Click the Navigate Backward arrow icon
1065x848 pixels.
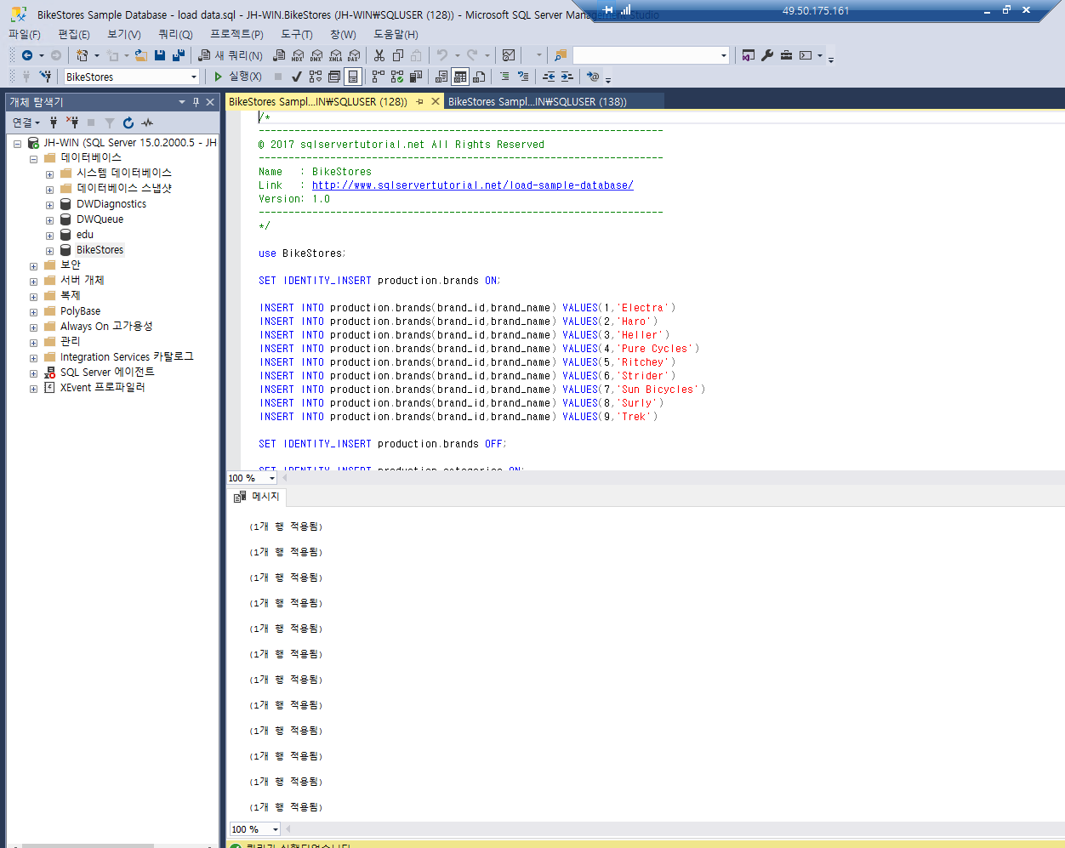(27, 55)
